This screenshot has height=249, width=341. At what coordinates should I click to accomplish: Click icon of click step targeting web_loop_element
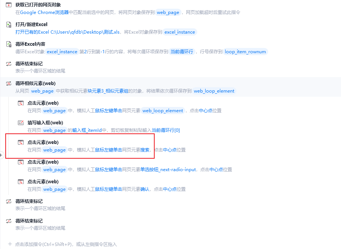pyautogui.click(x=21, y=103)
